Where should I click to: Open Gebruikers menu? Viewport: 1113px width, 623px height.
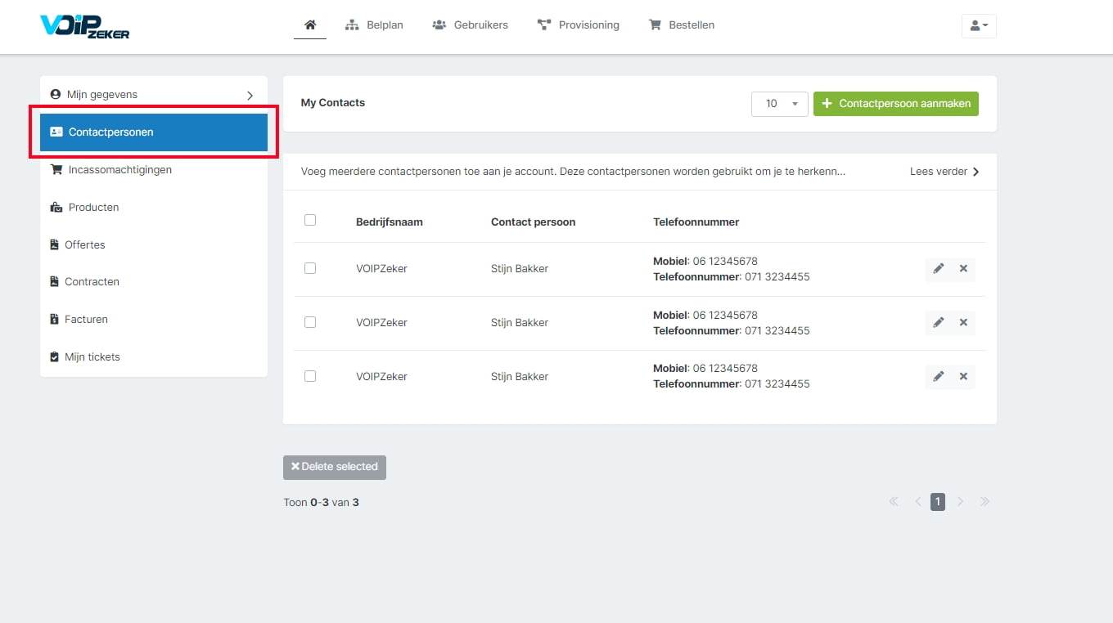pyautogui.click(x=470, y=25)
